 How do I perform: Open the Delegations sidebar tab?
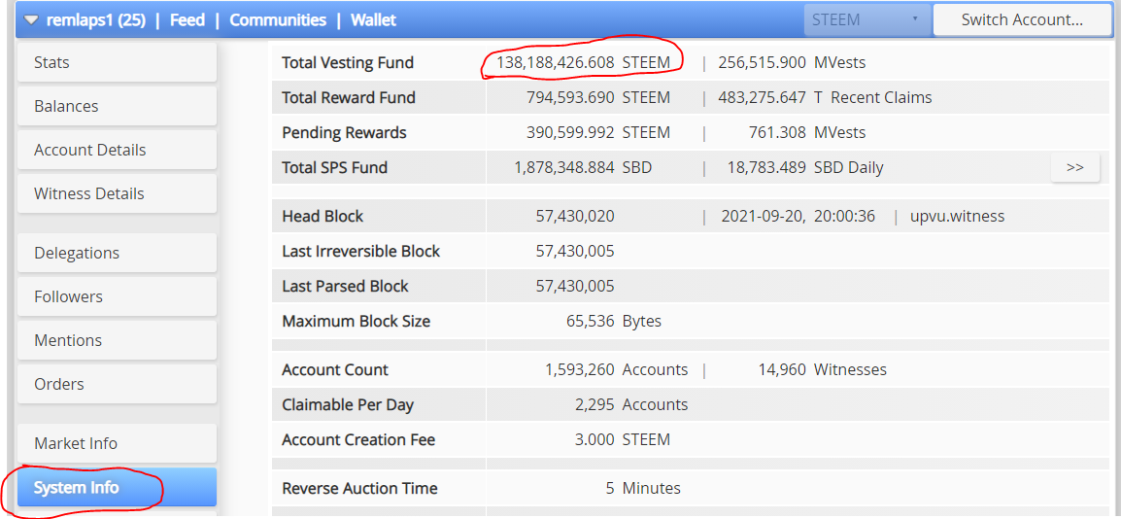(x=117, y=253)
